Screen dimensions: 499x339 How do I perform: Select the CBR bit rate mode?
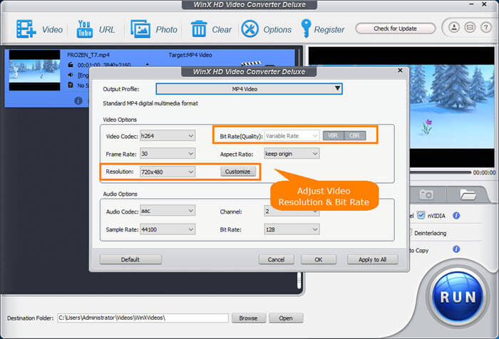354,135
